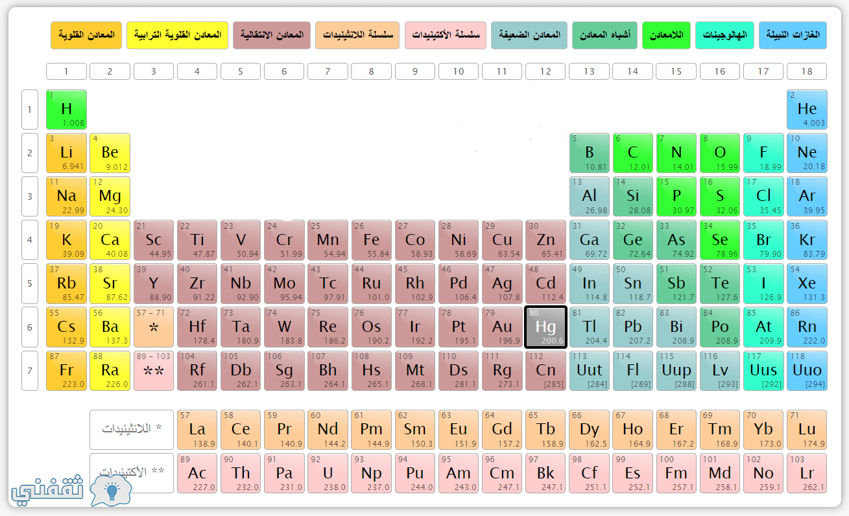Click the Lead (Pb) element tile

632,327
